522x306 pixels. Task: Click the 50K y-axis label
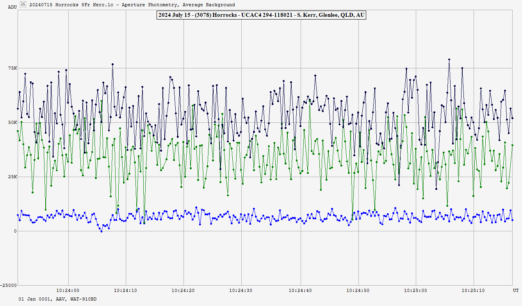(13, 122)
